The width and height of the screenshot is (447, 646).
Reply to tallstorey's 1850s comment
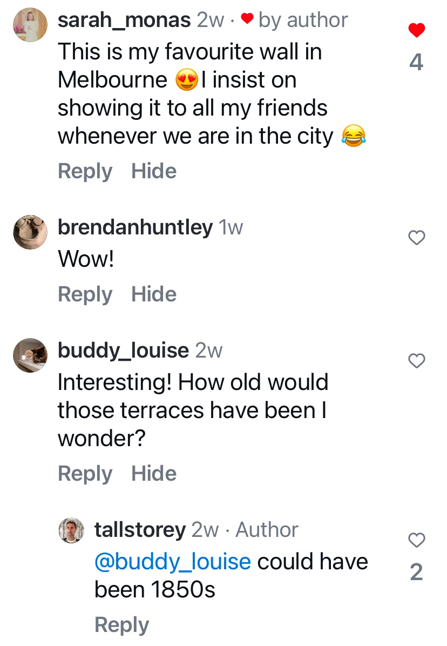[x=121, y=625]
